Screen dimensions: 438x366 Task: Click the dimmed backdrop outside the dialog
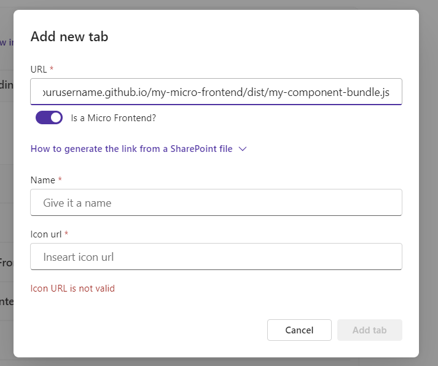click(429, 182)
